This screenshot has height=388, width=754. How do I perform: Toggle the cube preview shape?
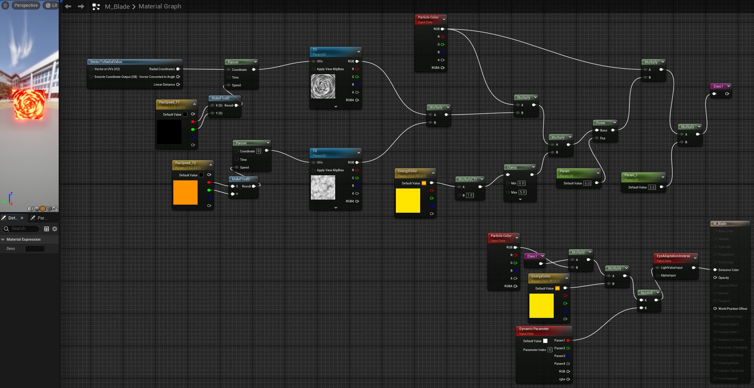49,209
